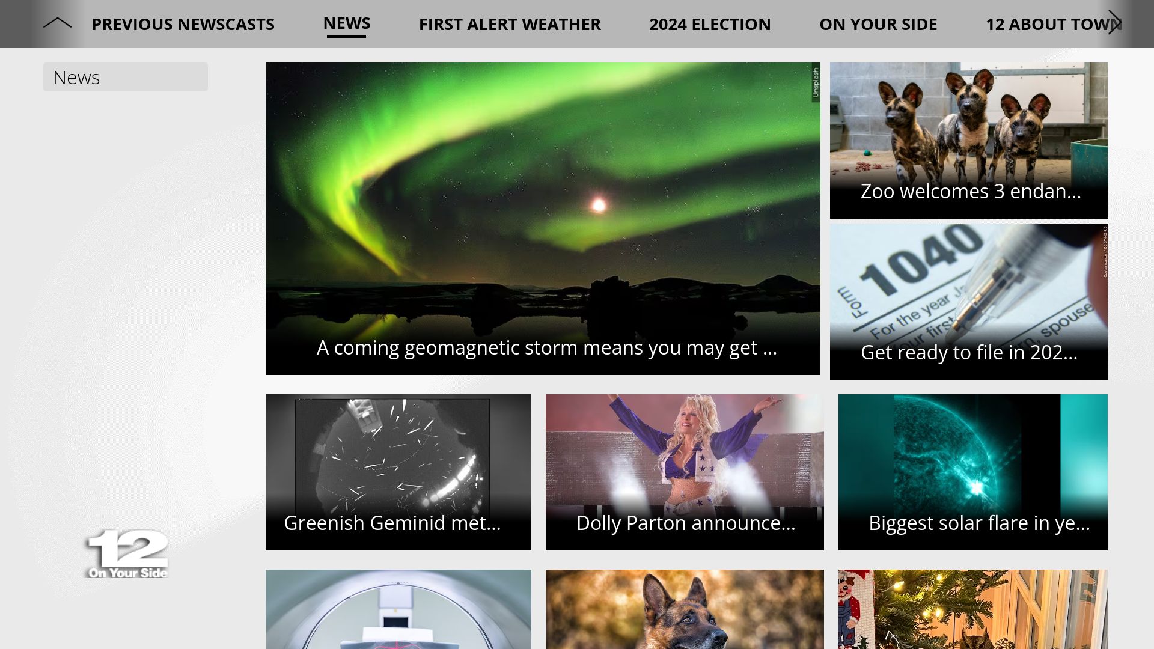Viewport: 1154px width, 649px height.
Task: Open the German shepherd dog story
Action: click(685, 609)
